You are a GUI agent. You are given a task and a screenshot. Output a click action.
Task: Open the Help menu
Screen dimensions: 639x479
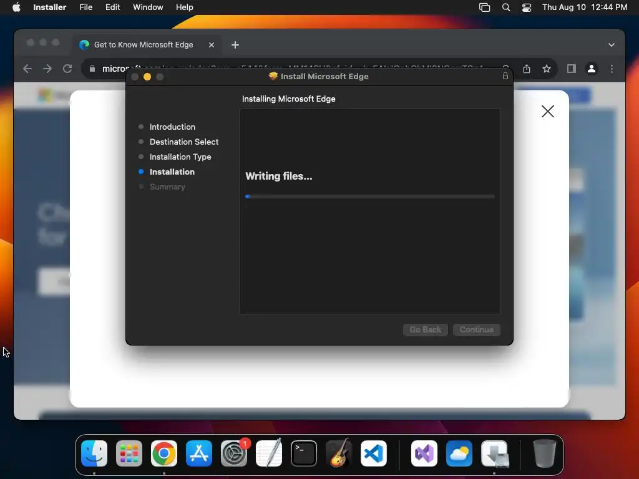coord(185,7)
